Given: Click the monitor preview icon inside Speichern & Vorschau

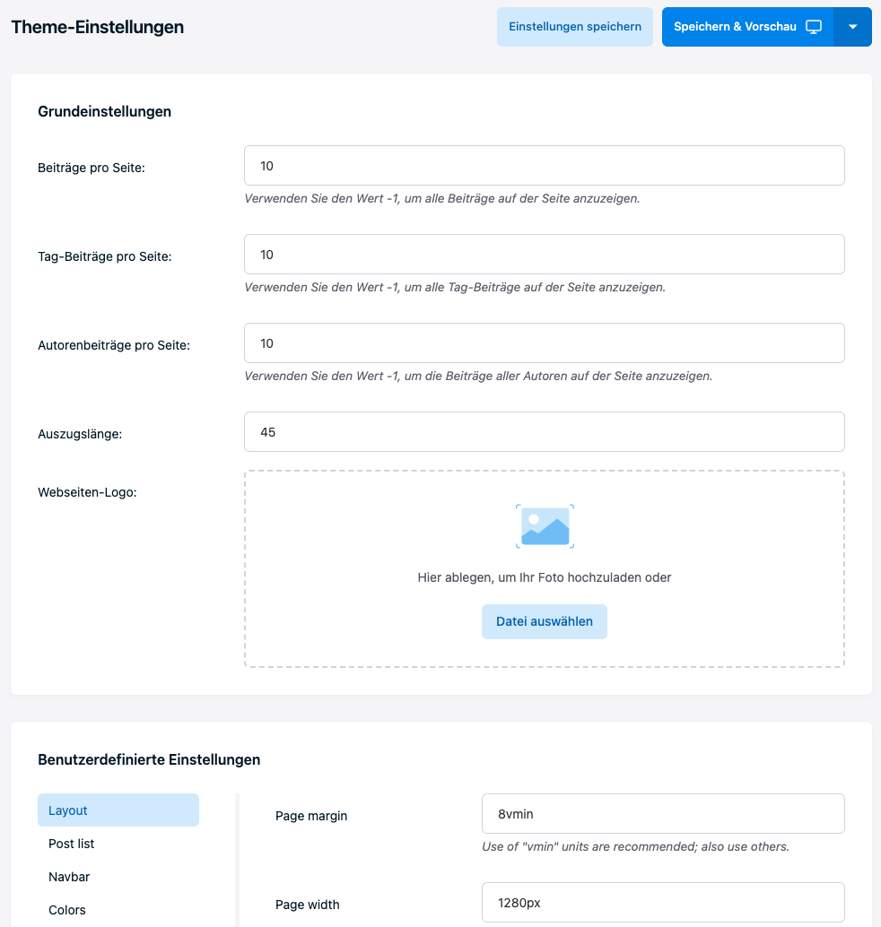Looking at the screenshot, I should [x=814, y=27].
